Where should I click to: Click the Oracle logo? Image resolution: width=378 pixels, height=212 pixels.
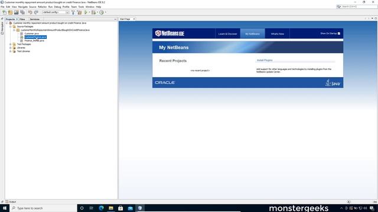point(165,82)
